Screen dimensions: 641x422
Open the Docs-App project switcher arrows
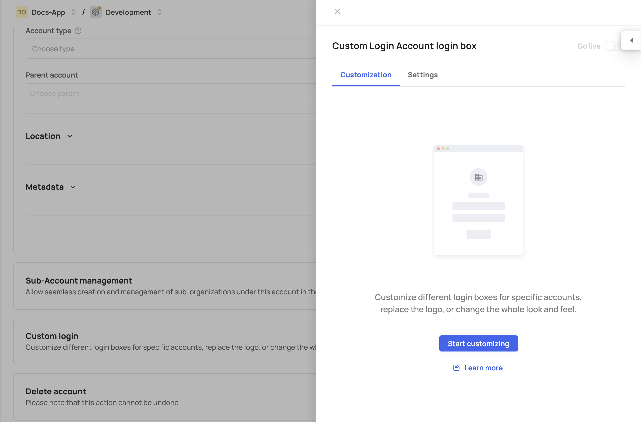click(73, 12)
